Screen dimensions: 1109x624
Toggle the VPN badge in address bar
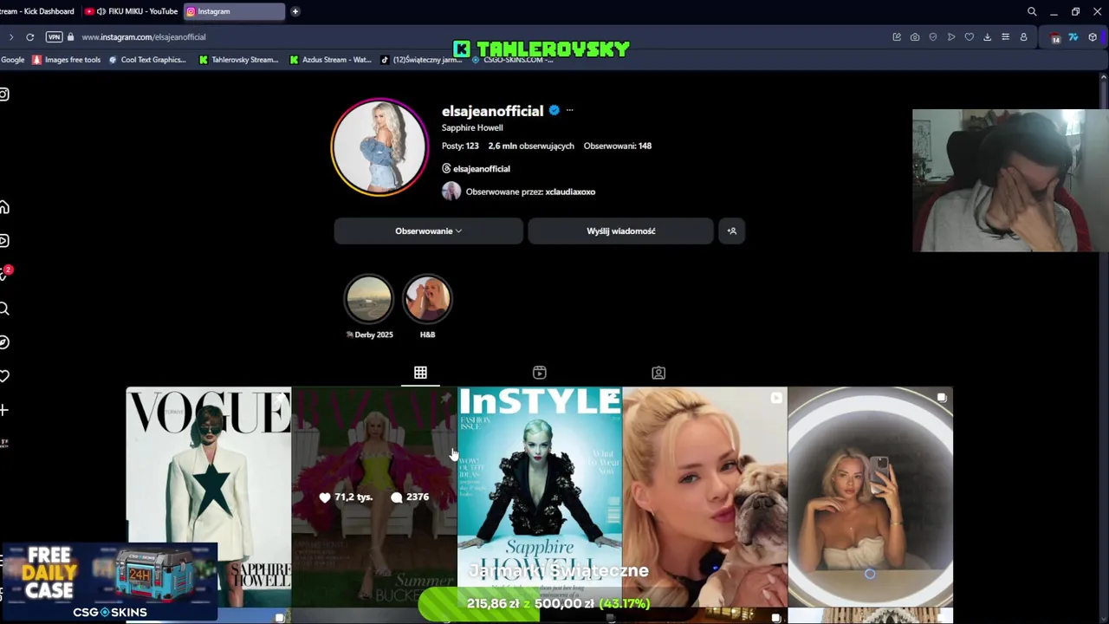point(54,37)
